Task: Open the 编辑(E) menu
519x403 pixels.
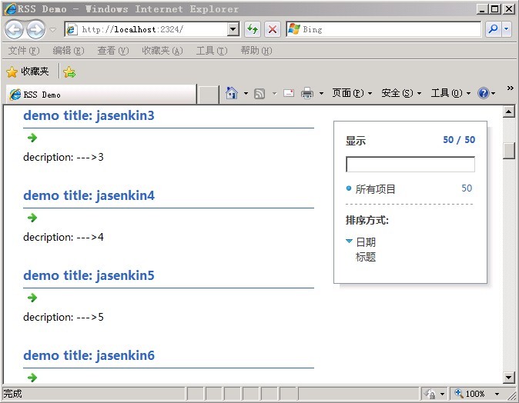Action: click(x=69, y=51)
